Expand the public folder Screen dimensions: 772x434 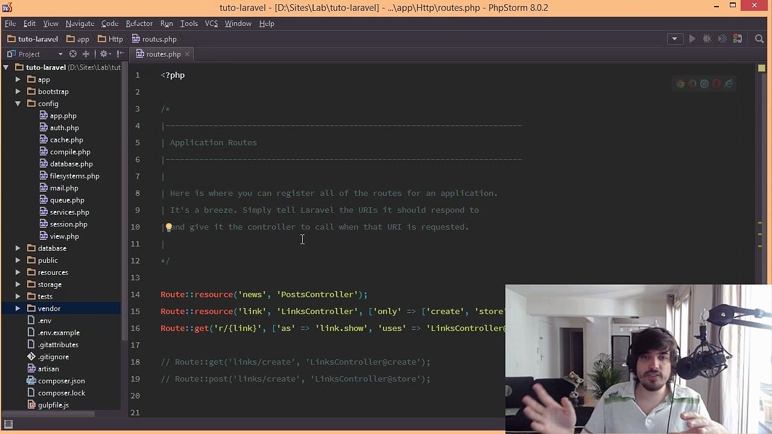point(17,260)
